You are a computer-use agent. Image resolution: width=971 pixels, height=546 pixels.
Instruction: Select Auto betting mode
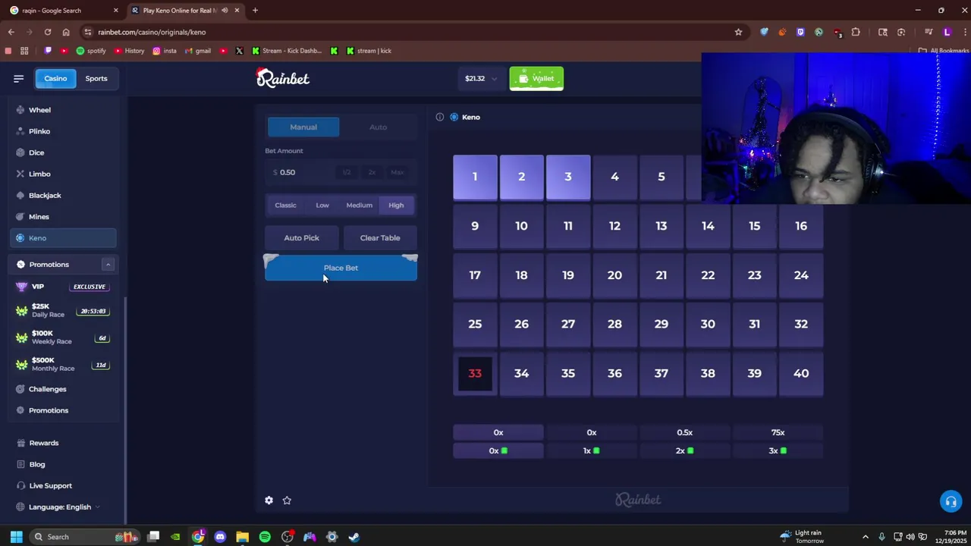pos(378,127)
